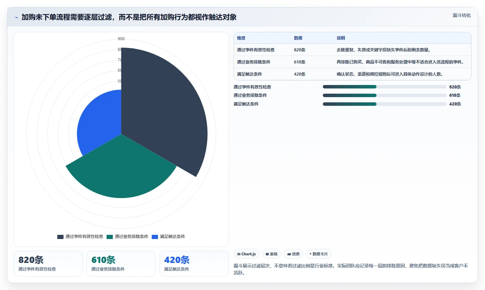Select the teal polar chart segment
The image size is (485, 290).
pyautogui.click(x=121, y=170)
